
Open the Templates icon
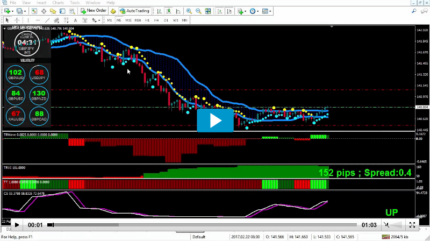[x=265, y=11]
